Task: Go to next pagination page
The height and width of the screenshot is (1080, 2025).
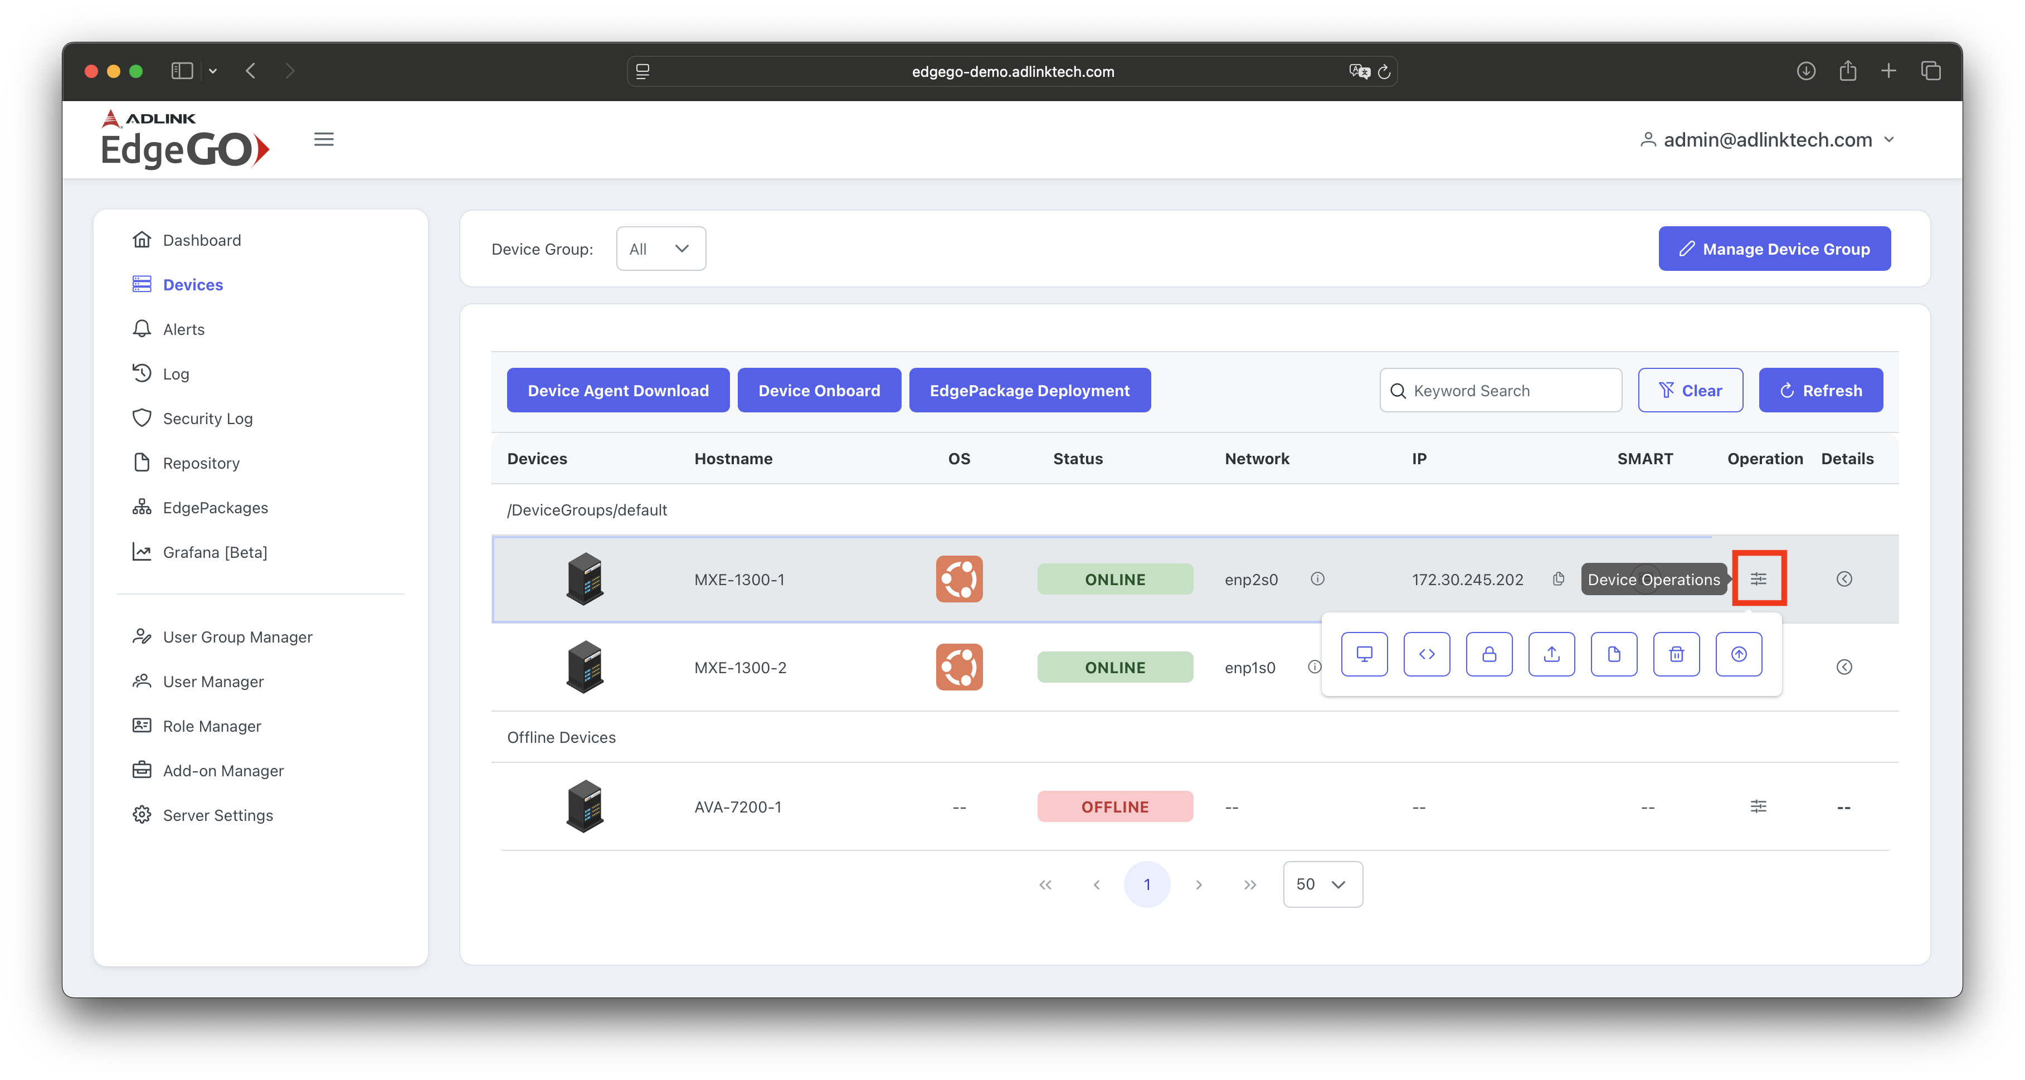Action: coord(1199,884)
